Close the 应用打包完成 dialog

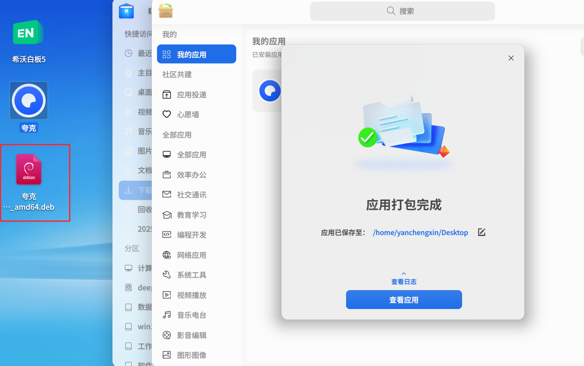pyautogui.click(x=511, y=58)
